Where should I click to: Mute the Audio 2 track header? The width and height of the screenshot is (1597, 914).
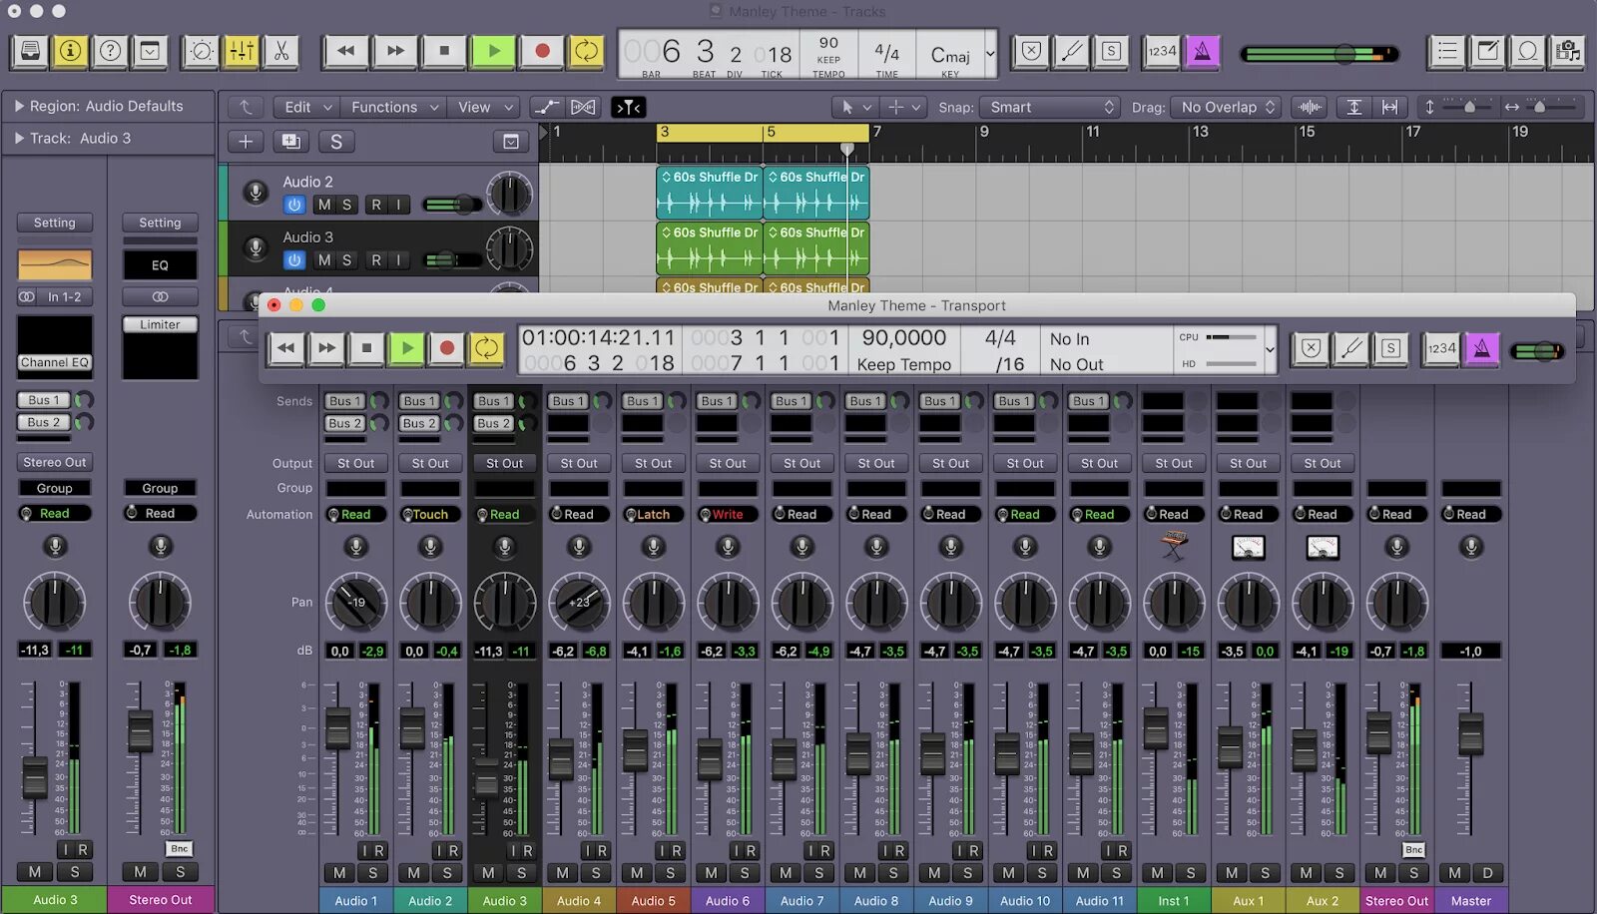tap(323, 205)
